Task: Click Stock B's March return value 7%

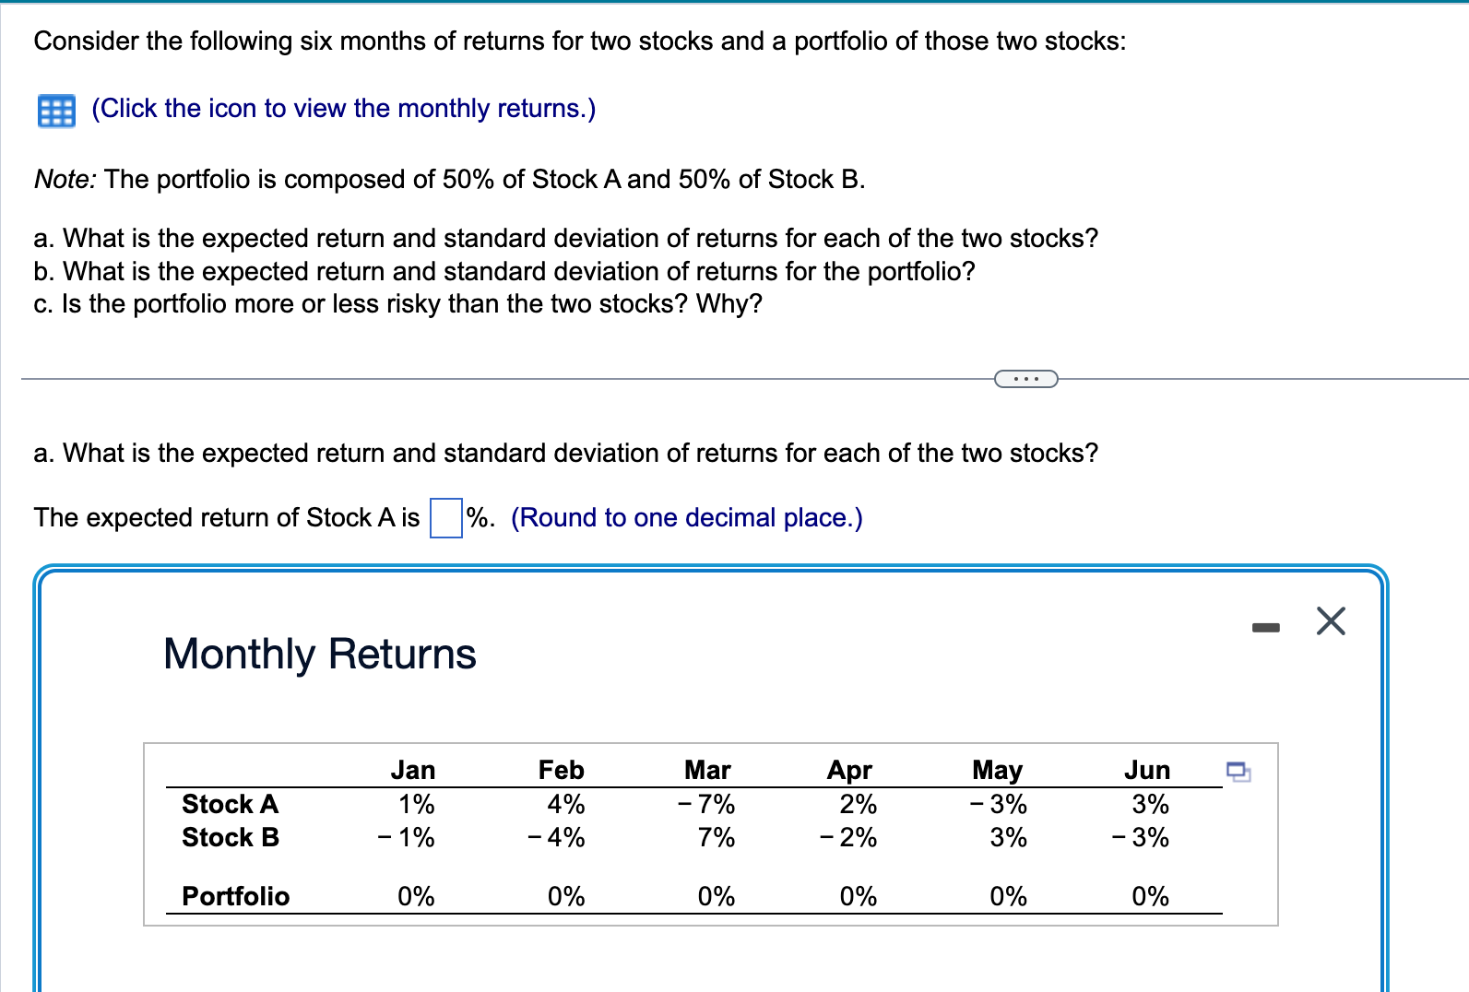Action: [x=715, y=837]
